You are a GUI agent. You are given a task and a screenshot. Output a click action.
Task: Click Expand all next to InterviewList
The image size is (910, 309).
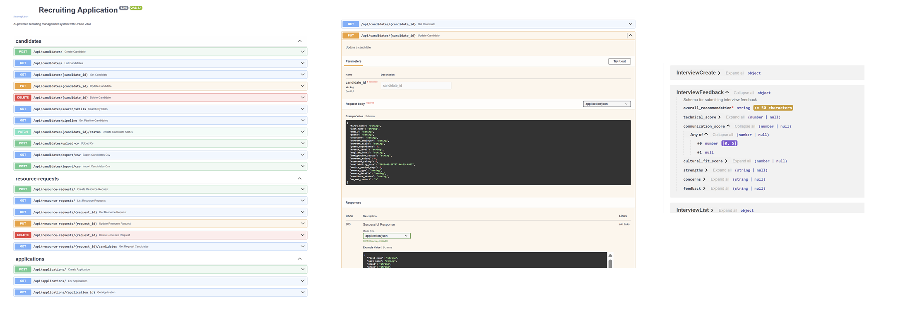click(728, 210)
